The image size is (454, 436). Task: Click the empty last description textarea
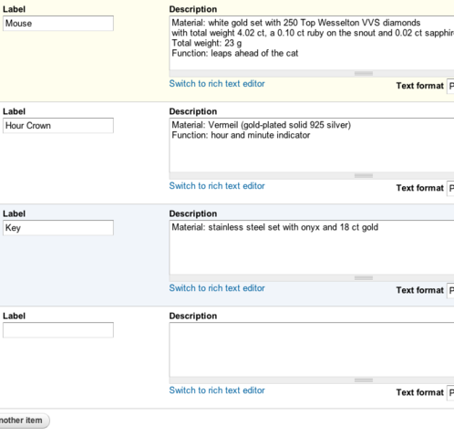click(x=312, y=349)
